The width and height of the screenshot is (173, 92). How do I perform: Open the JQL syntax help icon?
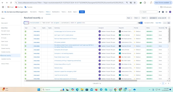point(139,23)
